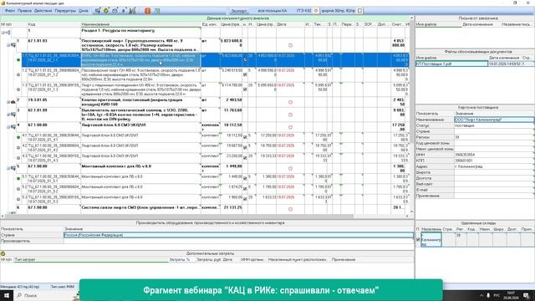Screen dimensions: 535x301
Task: Click the resource icon of row 1 code 67.1.01.03
Action: click(x=13, y=45)
